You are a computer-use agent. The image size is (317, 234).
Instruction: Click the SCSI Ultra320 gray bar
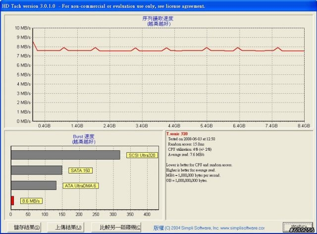[65, 155]
